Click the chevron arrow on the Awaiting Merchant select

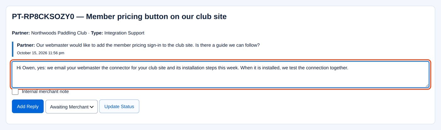92,107
